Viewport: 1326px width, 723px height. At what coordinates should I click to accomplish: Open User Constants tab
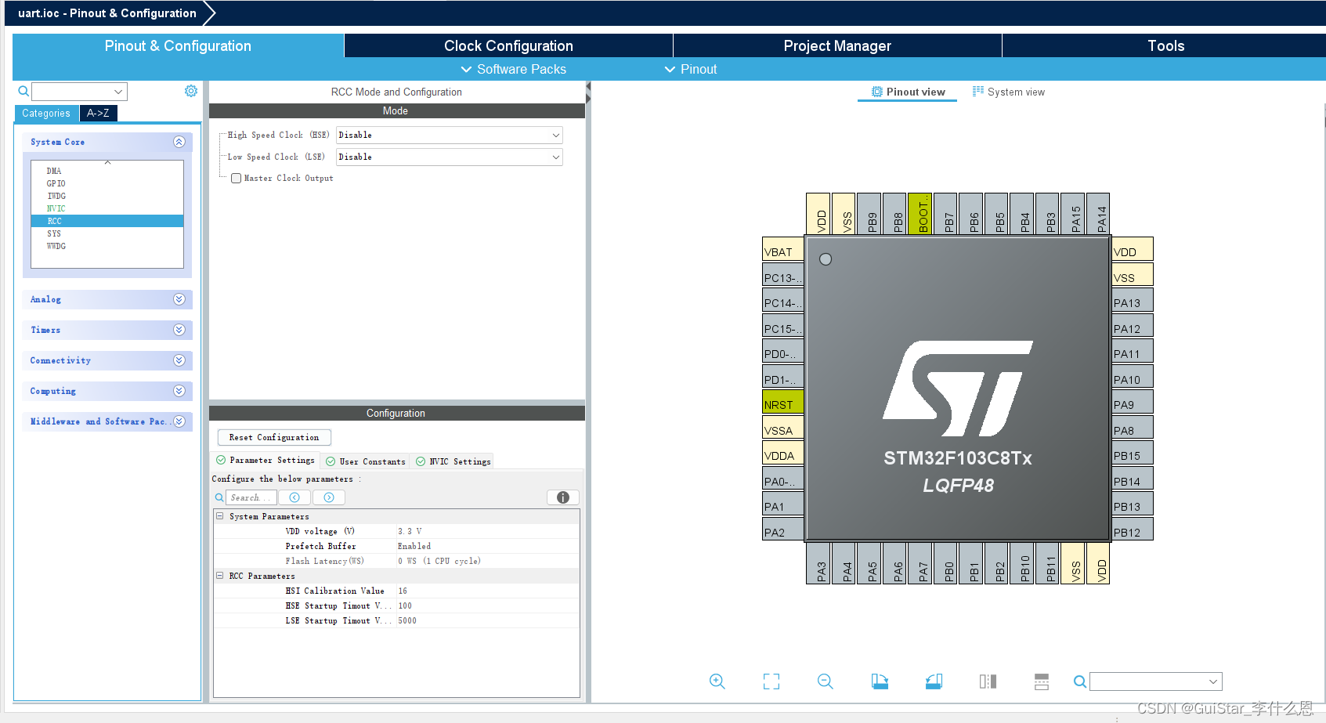(366, 461)
